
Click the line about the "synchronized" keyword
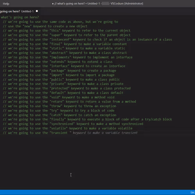pyautogui.click(x=73, y=124)
